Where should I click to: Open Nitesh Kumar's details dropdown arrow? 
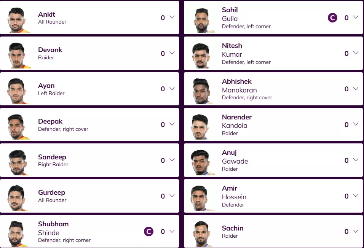pos(356,53)
